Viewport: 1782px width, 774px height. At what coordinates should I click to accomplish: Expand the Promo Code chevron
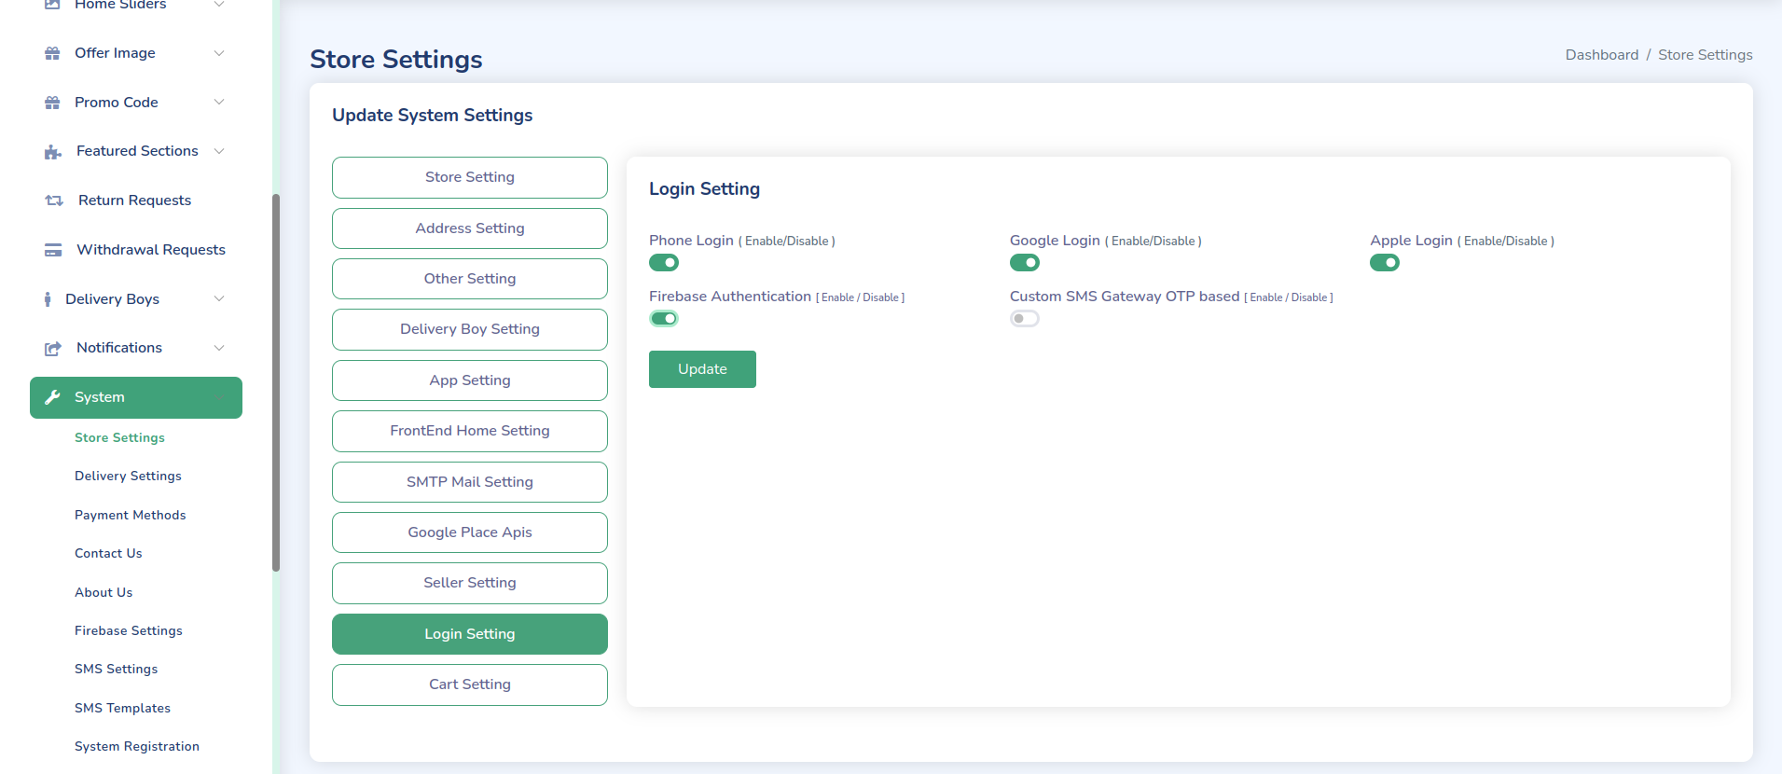[x=219, y=103]
